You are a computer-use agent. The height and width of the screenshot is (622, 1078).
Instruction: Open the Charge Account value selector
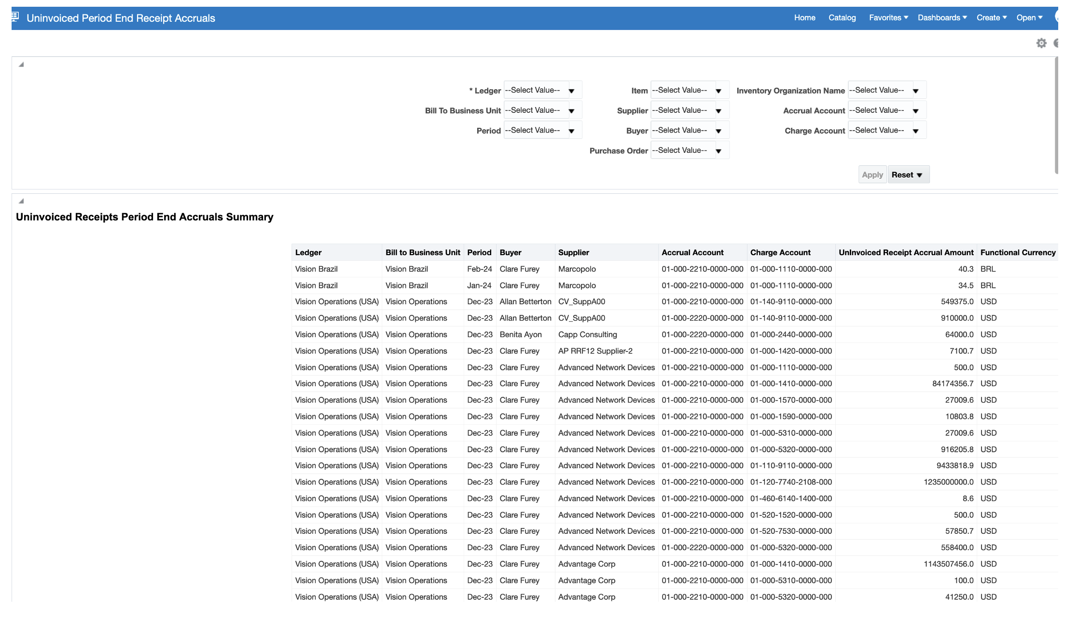(916, 130)
